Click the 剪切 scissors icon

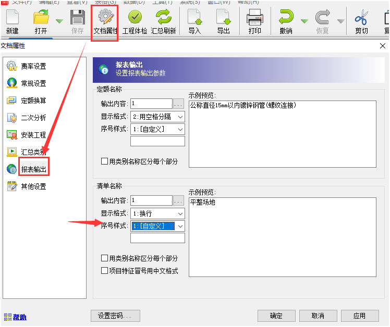pyautogui.click(x=361, y=19)
